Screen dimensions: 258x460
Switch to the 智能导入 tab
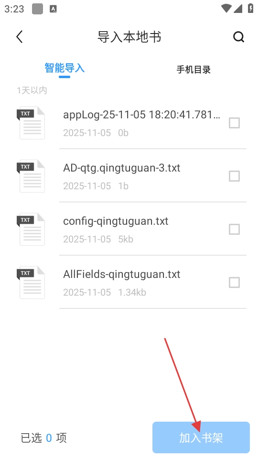(x=64, y=68)
